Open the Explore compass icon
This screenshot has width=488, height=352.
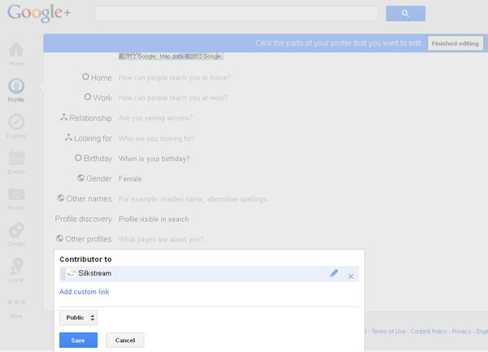(16, 122)
